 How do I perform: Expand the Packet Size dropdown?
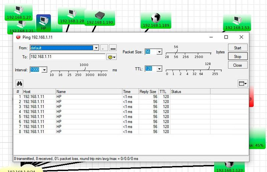pyautogui.click(x=160, y=52)
